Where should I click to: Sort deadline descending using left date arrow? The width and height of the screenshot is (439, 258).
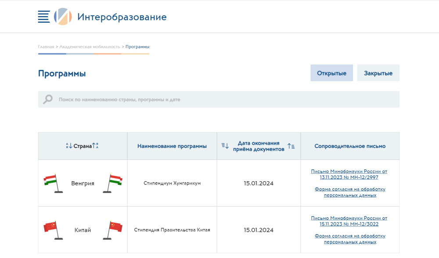[x=225, y=146]
